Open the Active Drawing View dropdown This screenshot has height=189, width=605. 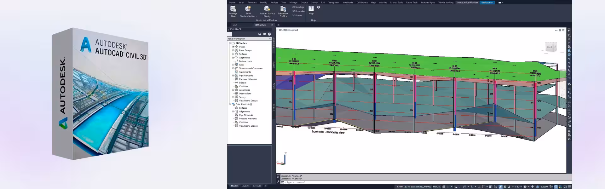pos(249,39)
